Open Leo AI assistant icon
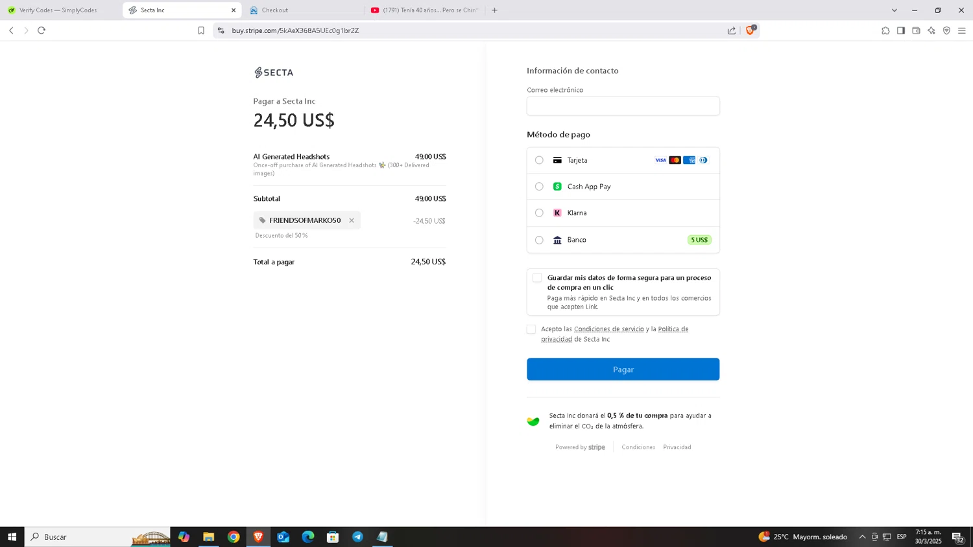Image resolution: width=973 pixels, height=547 pixels. (931, 30)
